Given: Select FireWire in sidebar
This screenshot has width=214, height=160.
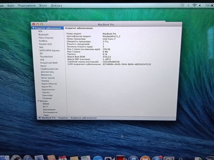Looking at the screenshot, I should (x=43, y=41).
